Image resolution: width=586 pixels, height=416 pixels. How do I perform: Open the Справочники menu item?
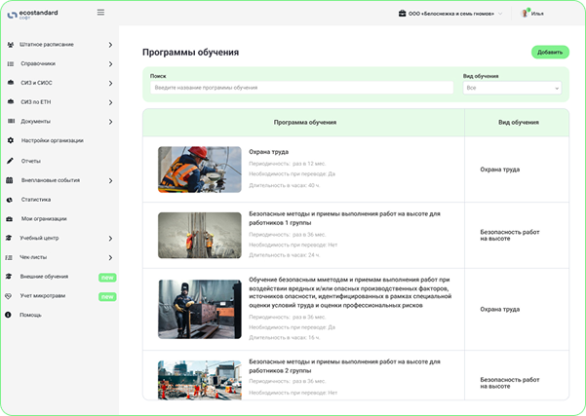point(39,63)
